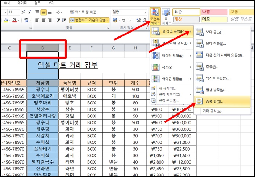Click the phonetic guide 내천 icon
Image resolution: width=255 pixels, height=177 pixels.
coord(25,20)
